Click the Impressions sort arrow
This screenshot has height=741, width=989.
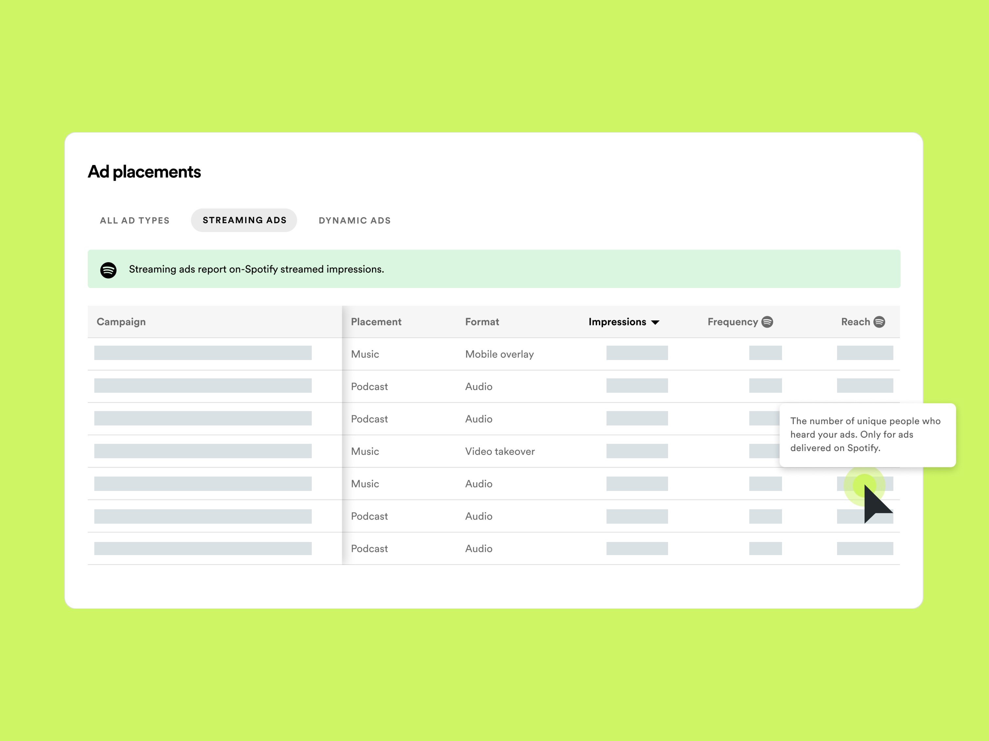tap(656, 323)
